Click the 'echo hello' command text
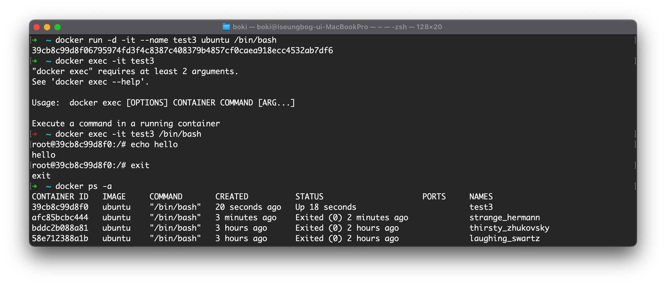The image size is (666, 285). pos(154,144)
